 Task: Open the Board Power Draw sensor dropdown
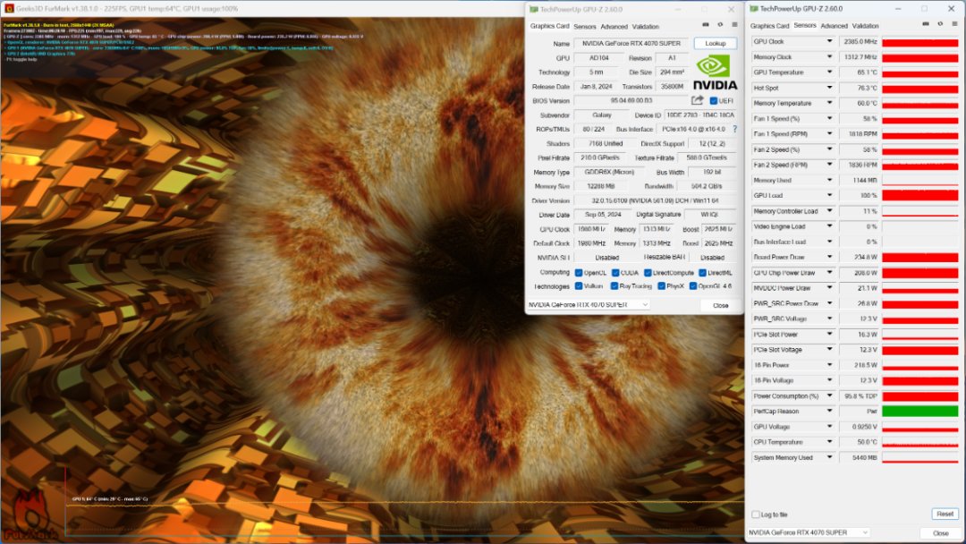[x=829, y=257]
